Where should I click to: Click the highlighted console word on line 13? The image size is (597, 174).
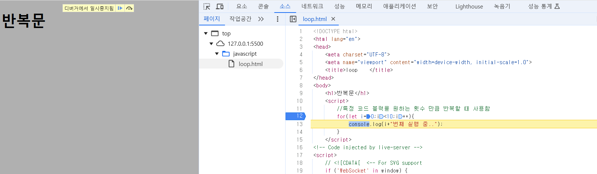pos(359,124)
